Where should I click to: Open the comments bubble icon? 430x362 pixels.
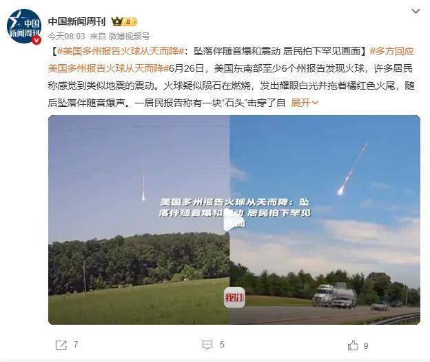point(207,345)
